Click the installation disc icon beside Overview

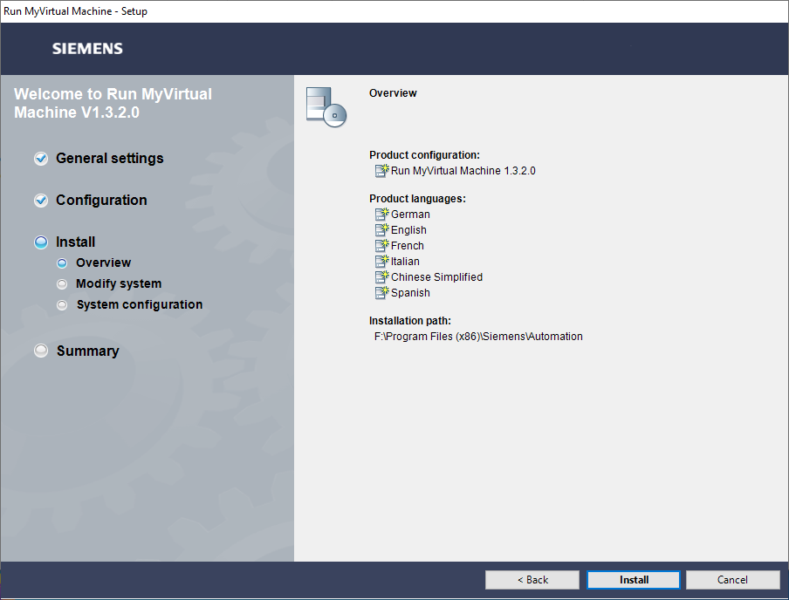[326, 107]
